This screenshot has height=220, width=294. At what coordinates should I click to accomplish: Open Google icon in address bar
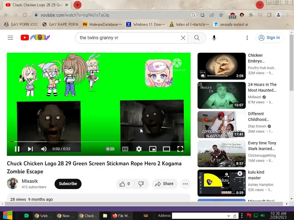[x=193, y=15]
